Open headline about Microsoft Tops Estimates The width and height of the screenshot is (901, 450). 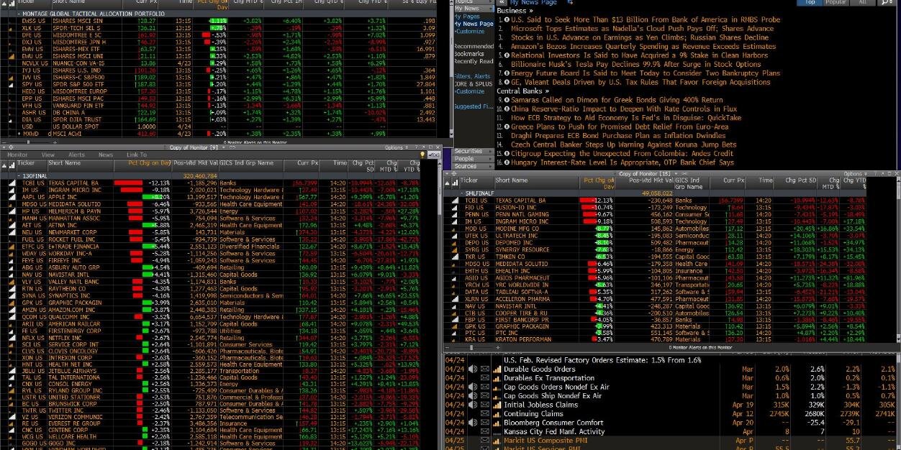[x=642, y=29]
